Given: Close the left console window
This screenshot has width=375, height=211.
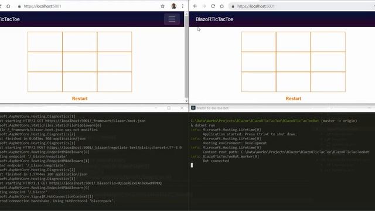Looking at the screenshot, I should tap(182, 108).
